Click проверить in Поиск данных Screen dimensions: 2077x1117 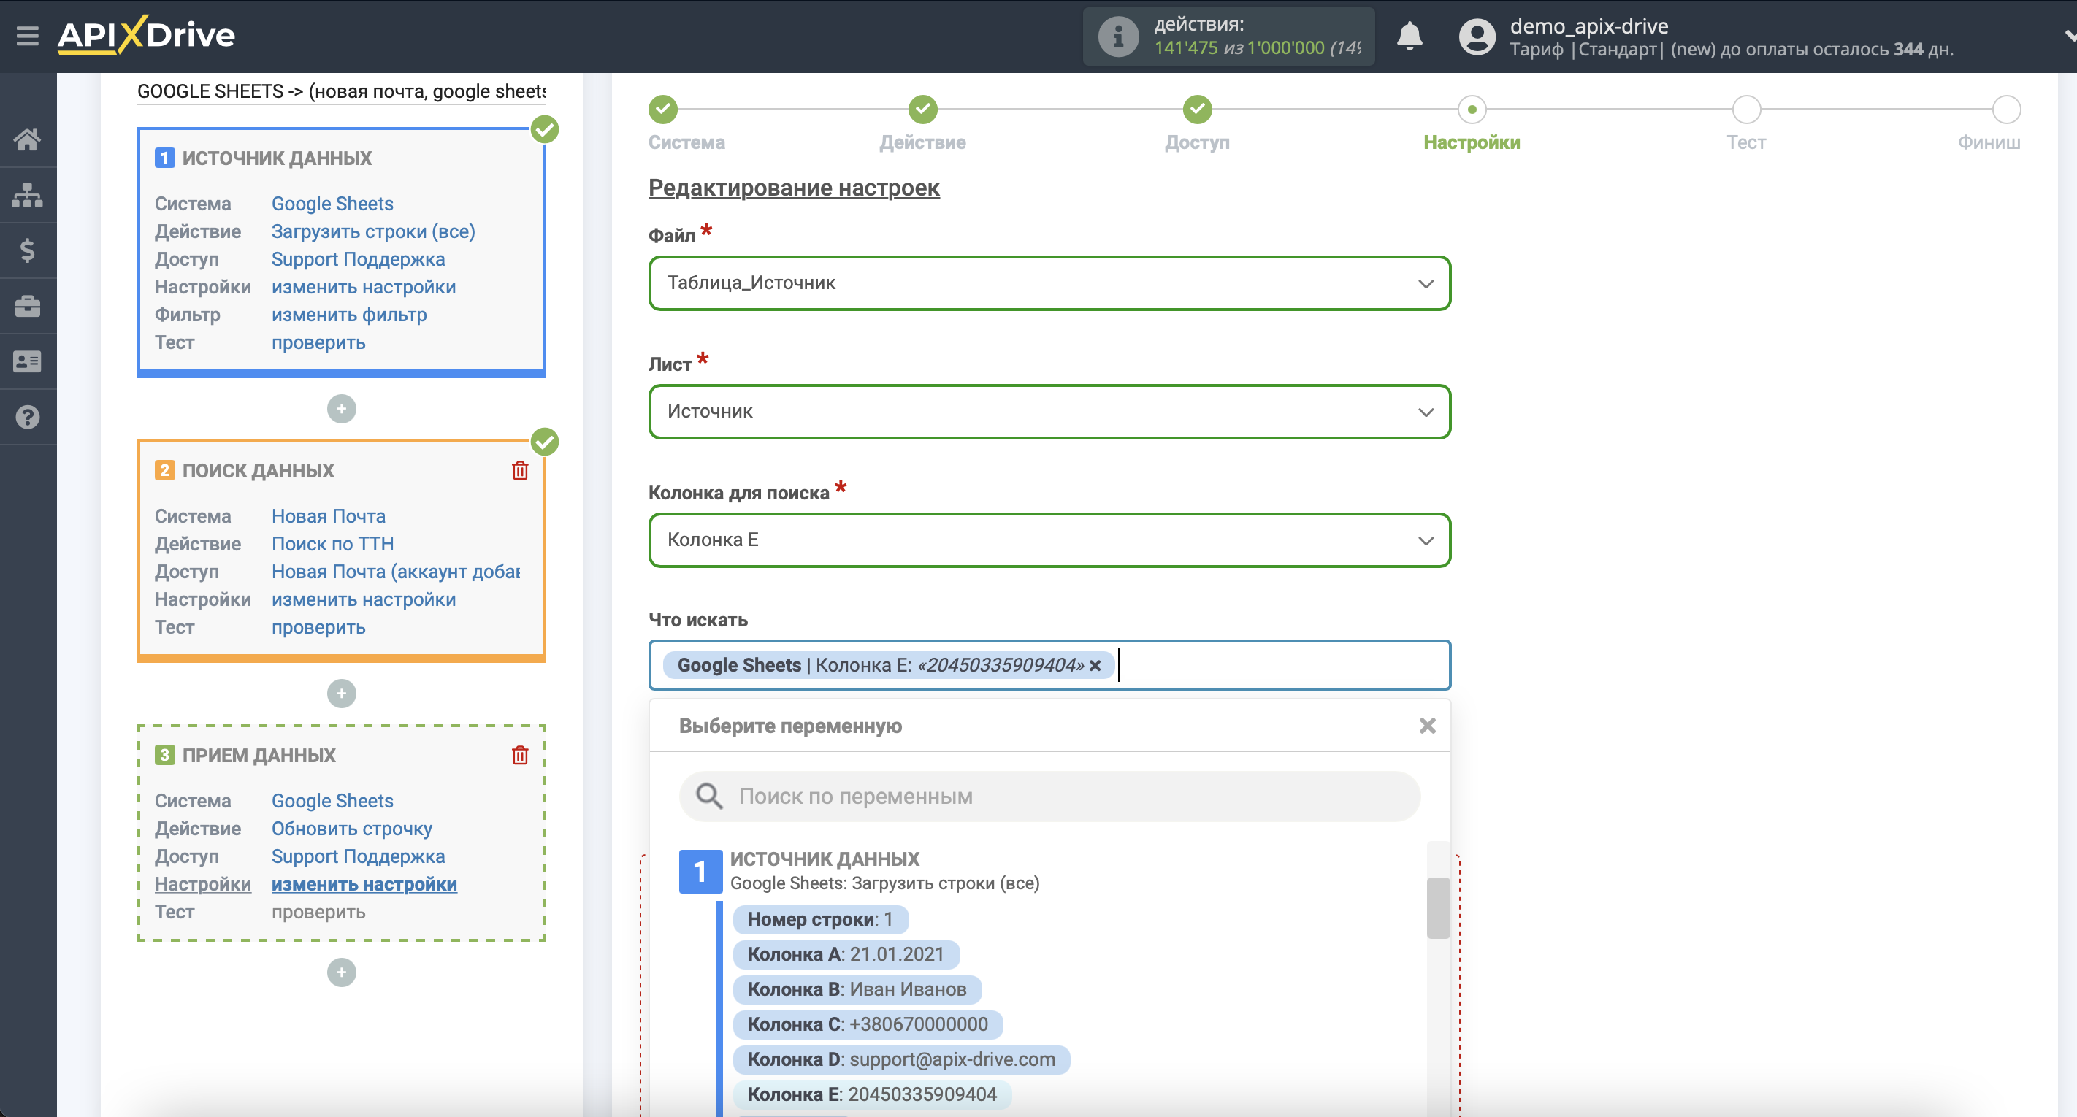[318, 627]
